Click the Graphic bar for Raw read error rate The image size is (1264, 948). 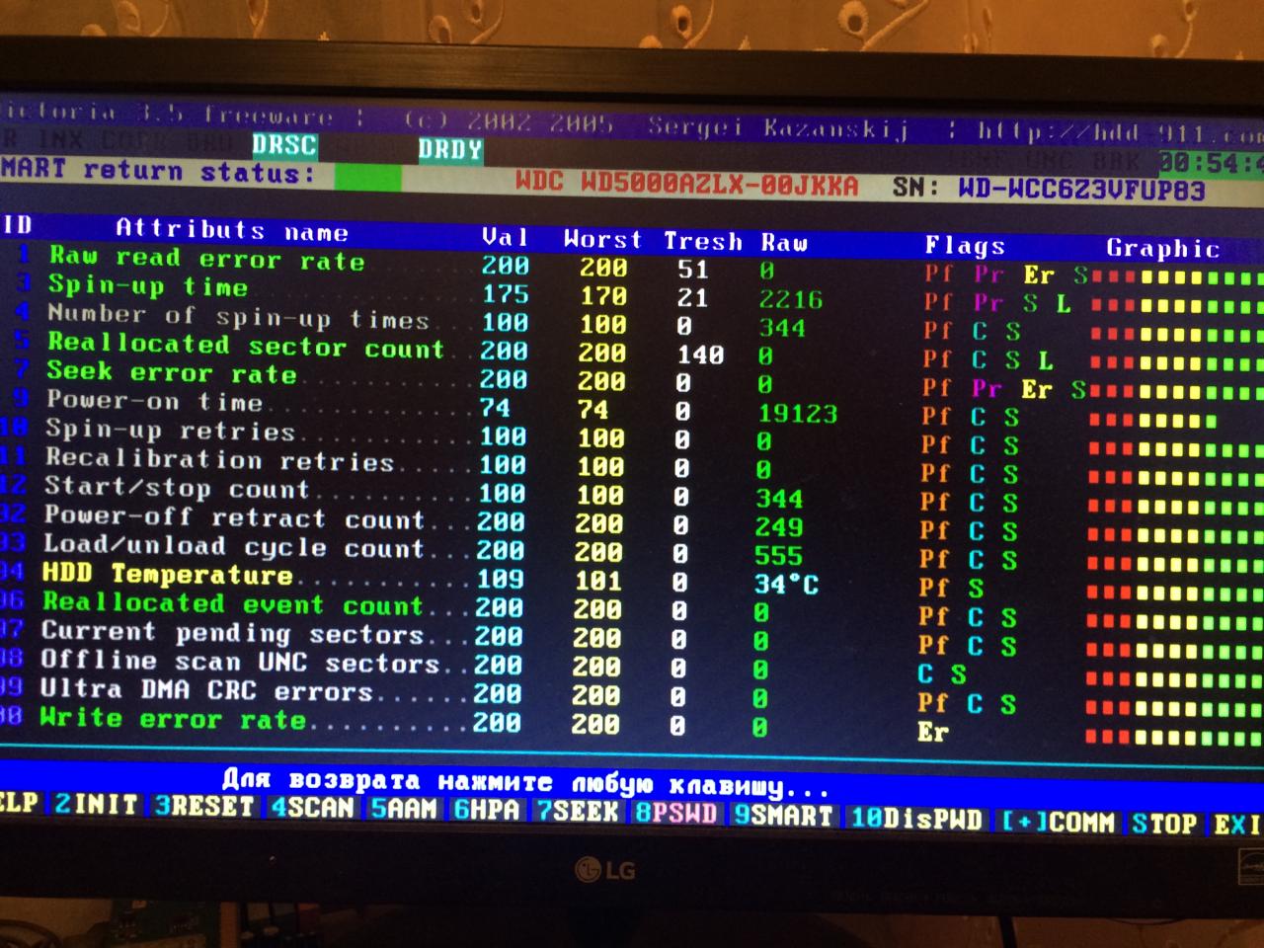tap(1175, 276)
